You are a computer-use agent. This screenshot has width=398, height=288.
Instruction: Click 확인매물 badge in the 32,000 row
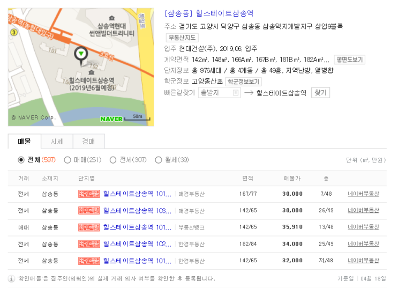pyautogui.click(x=89, y=261)
